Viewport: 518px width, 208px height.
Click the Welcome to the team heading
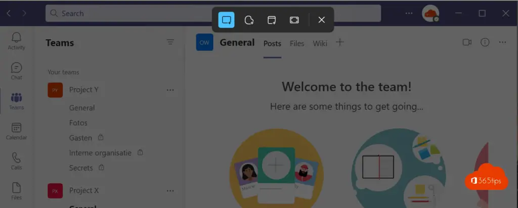click(347, 87)
